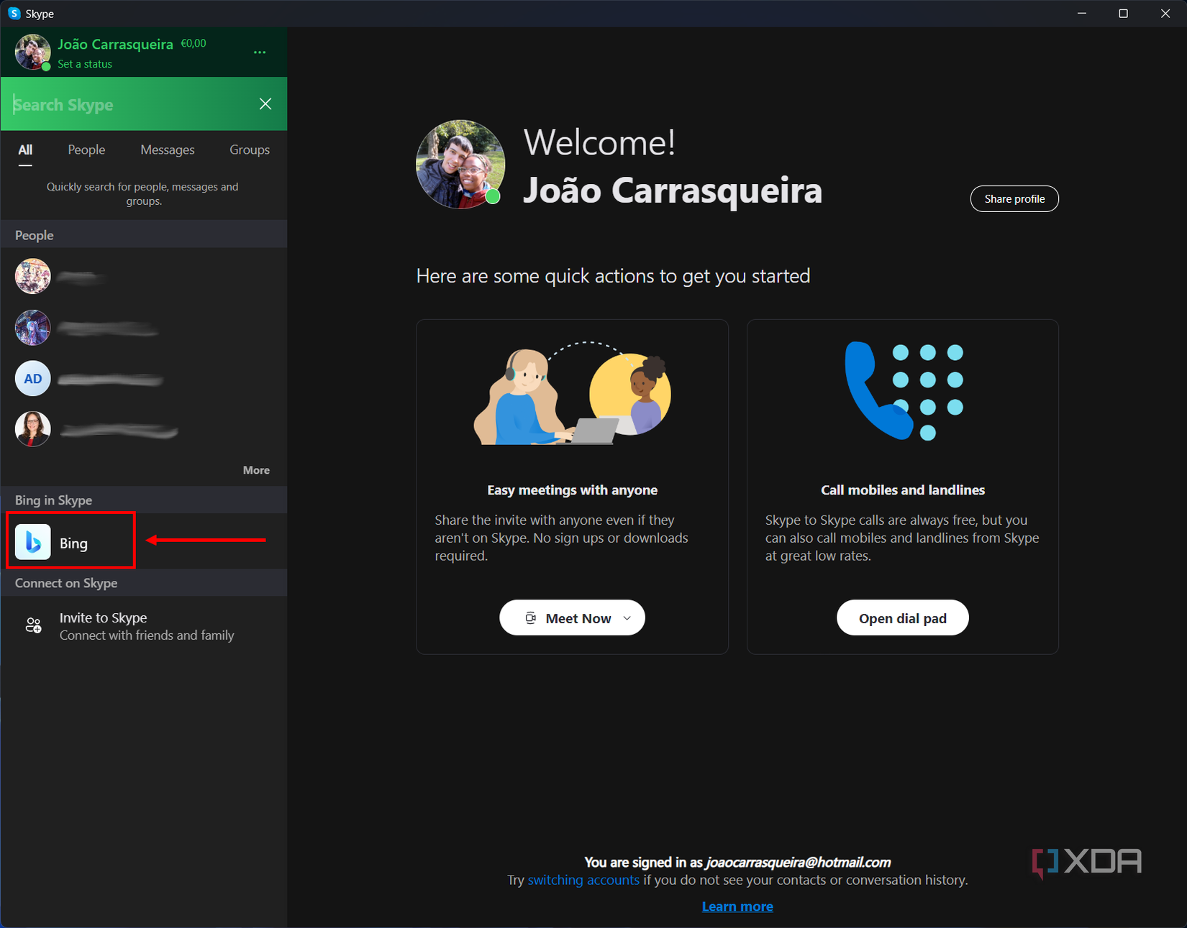Minimize the Skype window
This screenshot has height=928, width=1187.
(x=1082, y=14)
